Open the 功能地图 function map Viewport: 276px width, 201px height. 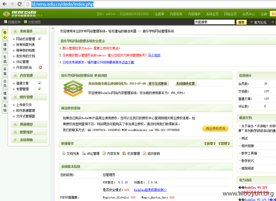pyautogui.click(x=32, y=22)
